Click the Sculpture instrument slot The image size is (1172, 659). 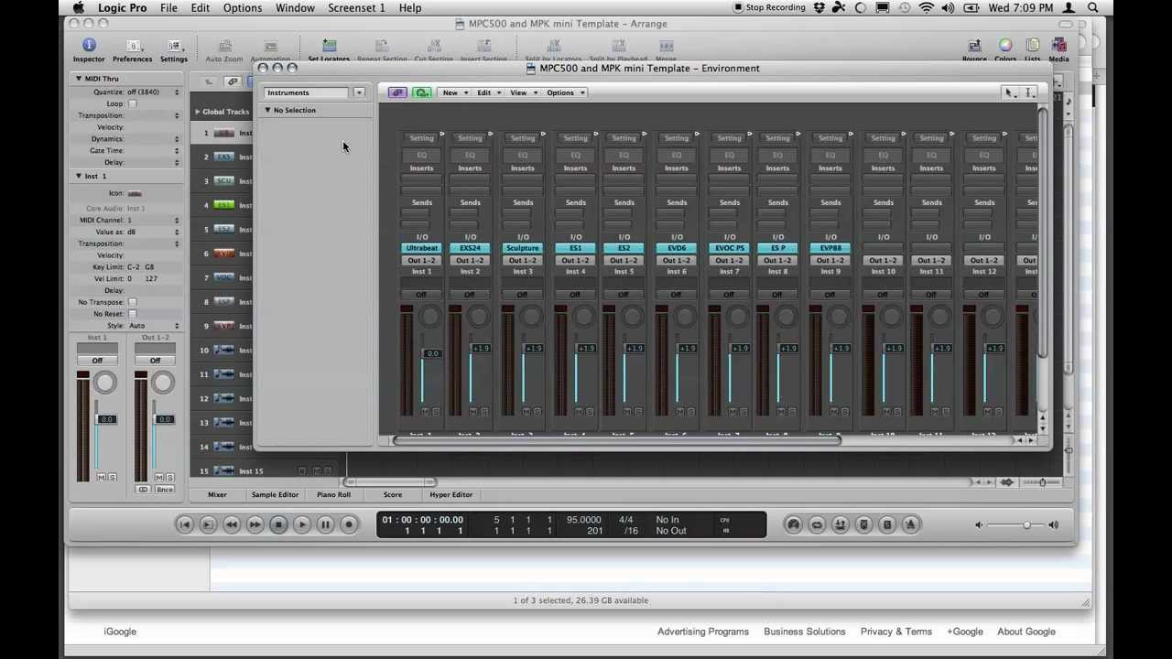click(x=523, y=248)
